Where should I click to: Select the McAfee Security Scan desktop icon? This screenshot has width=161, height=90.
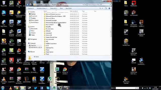[x=19, y=80]
